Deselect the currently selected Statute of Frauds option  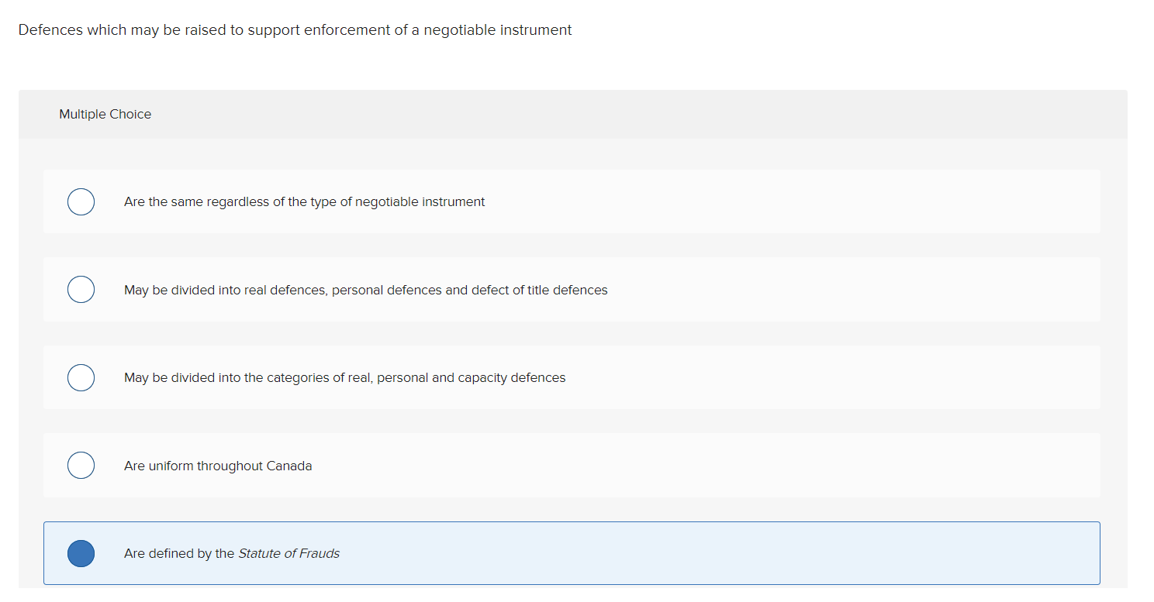[81, 553]
